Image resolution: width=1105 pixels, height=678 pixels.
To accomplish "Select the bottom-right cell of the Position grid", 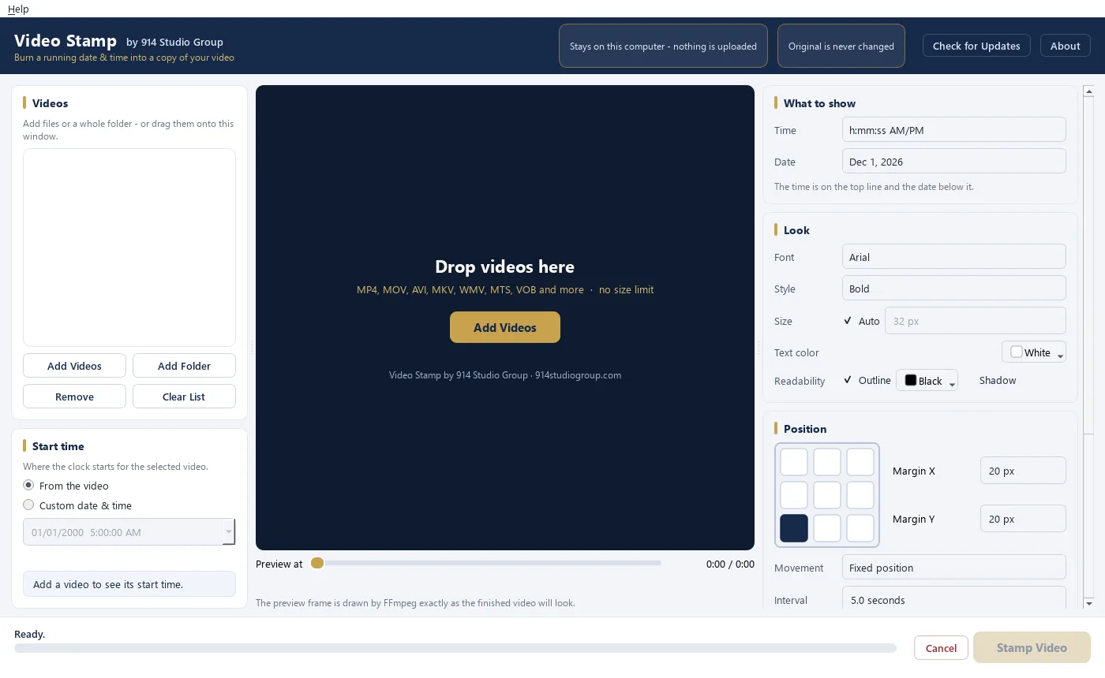I will click(x=860, y=528).
